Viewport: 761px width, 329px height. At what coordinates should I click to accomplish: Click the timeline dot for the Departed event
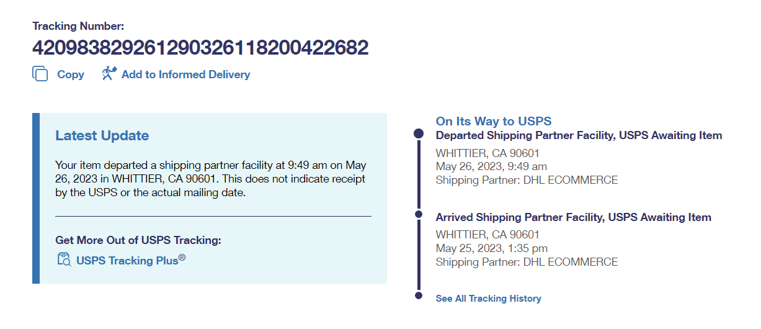point(419,133)
